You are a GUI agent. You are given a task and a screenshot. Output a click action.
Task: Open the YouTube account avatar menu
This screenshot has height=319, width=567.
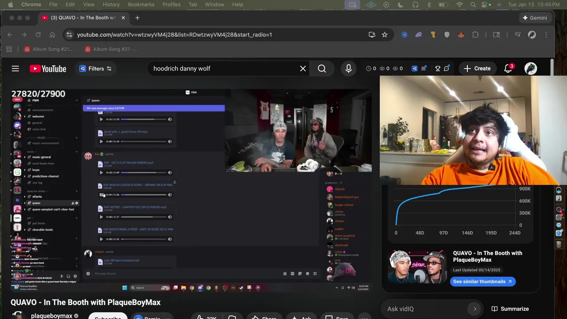tap(531, 69)
